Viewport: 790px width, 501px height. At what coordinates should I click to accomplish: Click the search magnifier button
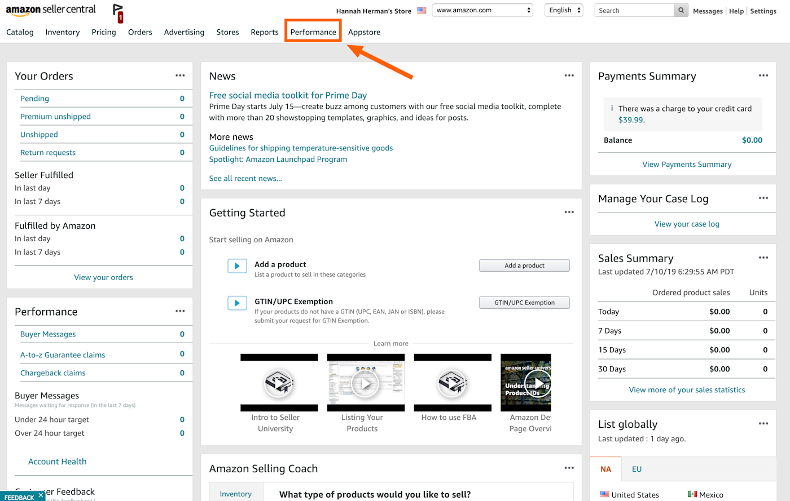coord(681,10)
